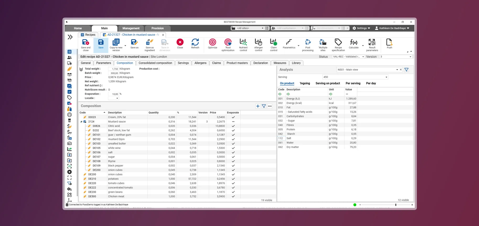This screenshot has height=226, width=479.
Task: Switch to the Allergens tab
Action: (200, 63)
